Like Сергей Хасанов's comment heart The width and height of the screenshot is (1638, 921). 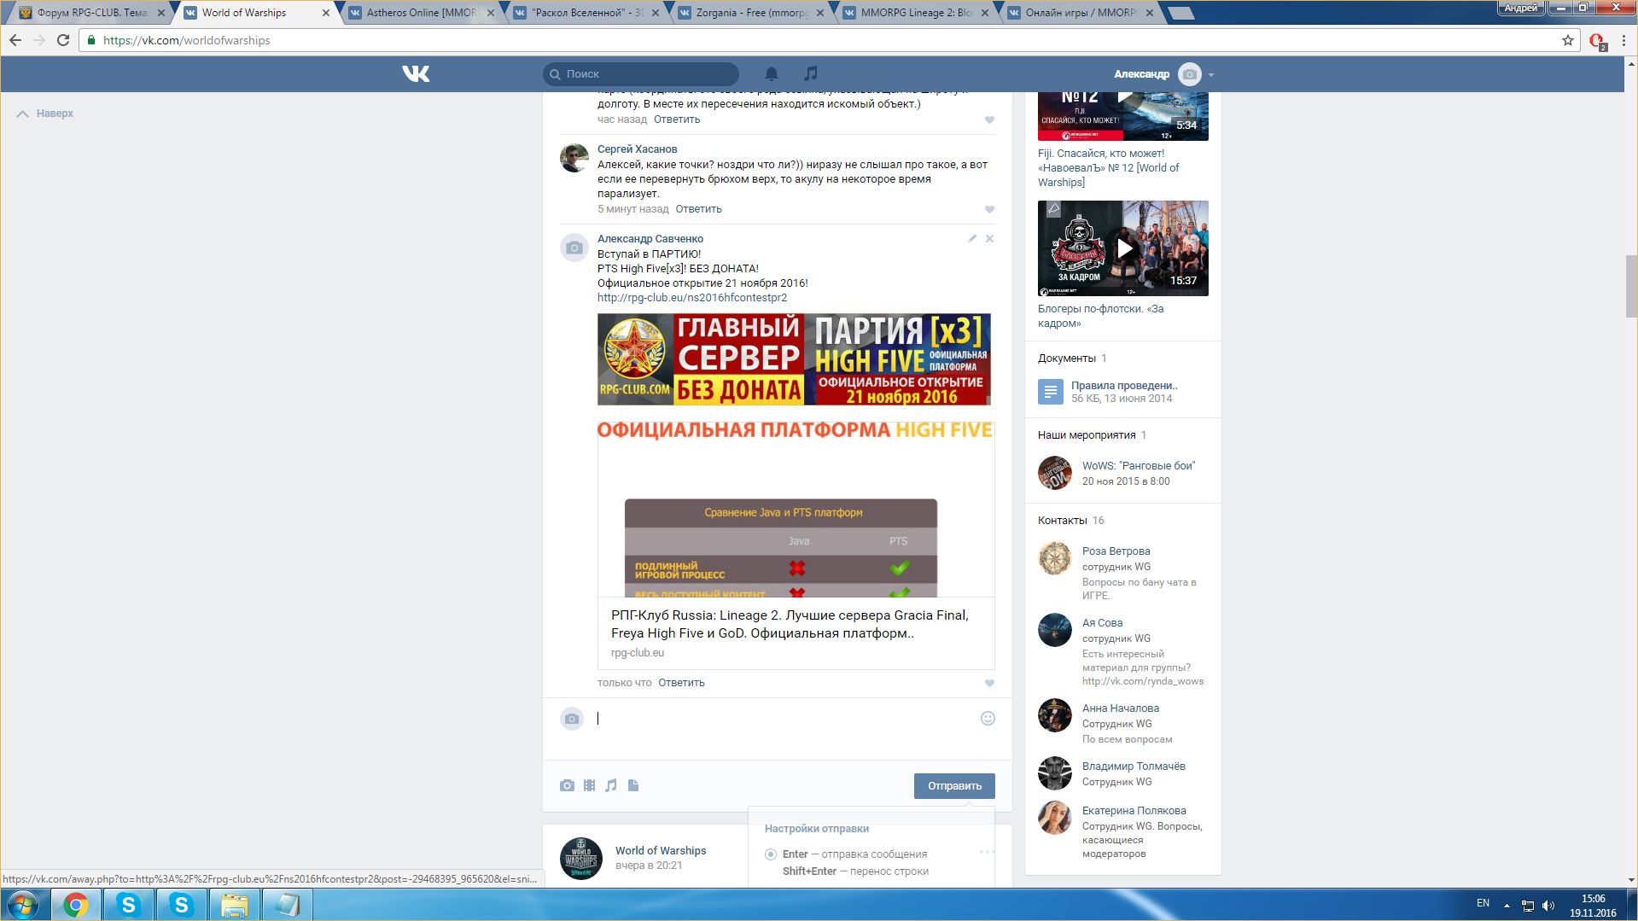989,209
